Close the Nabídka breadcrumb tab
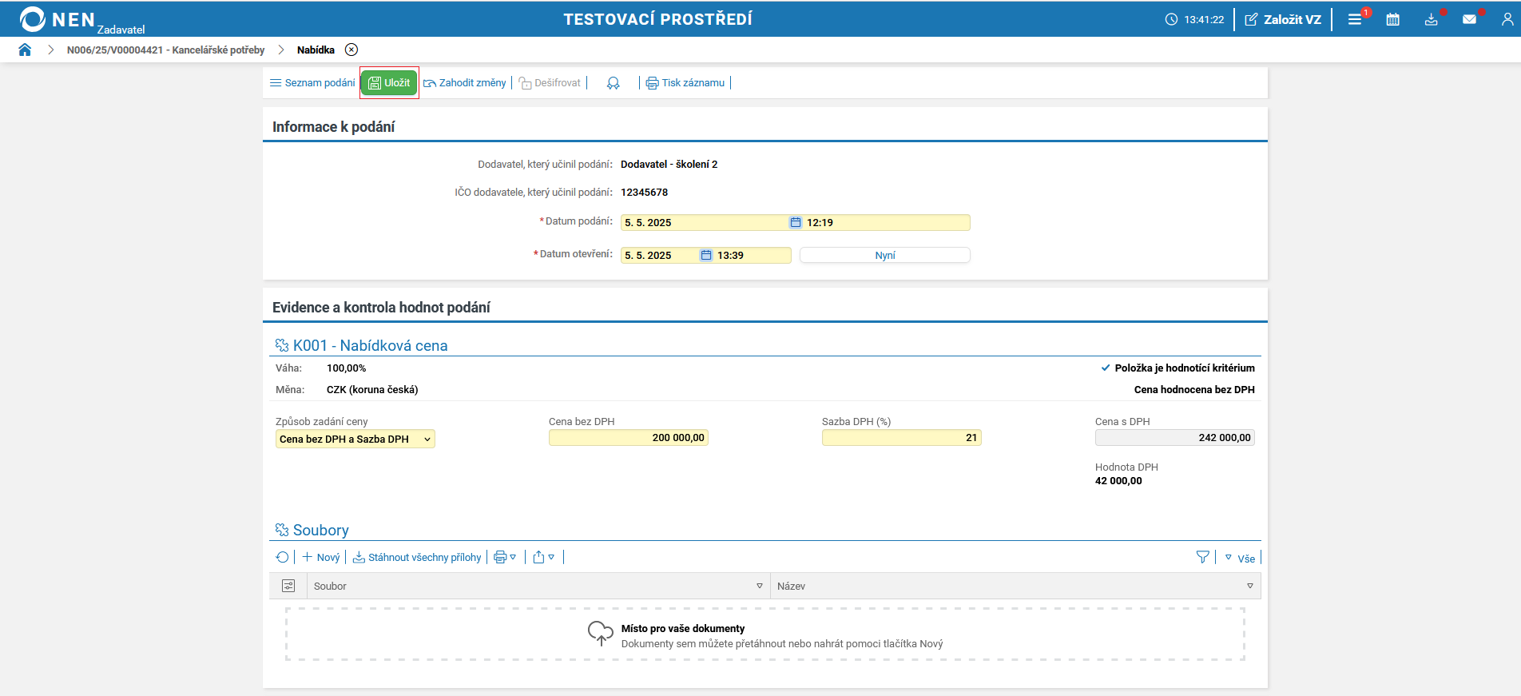1521x696 pixels. coord(351,50)
